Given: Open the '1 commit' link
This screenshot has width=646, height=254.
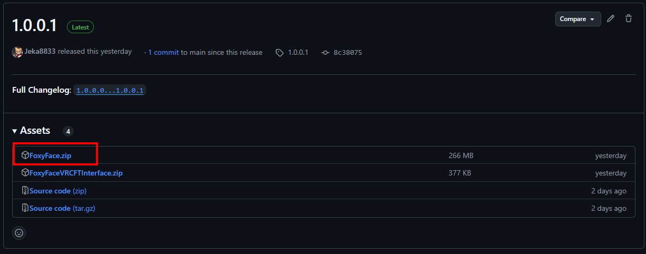Looking at the screenshot, I should [x=163, y=52].
